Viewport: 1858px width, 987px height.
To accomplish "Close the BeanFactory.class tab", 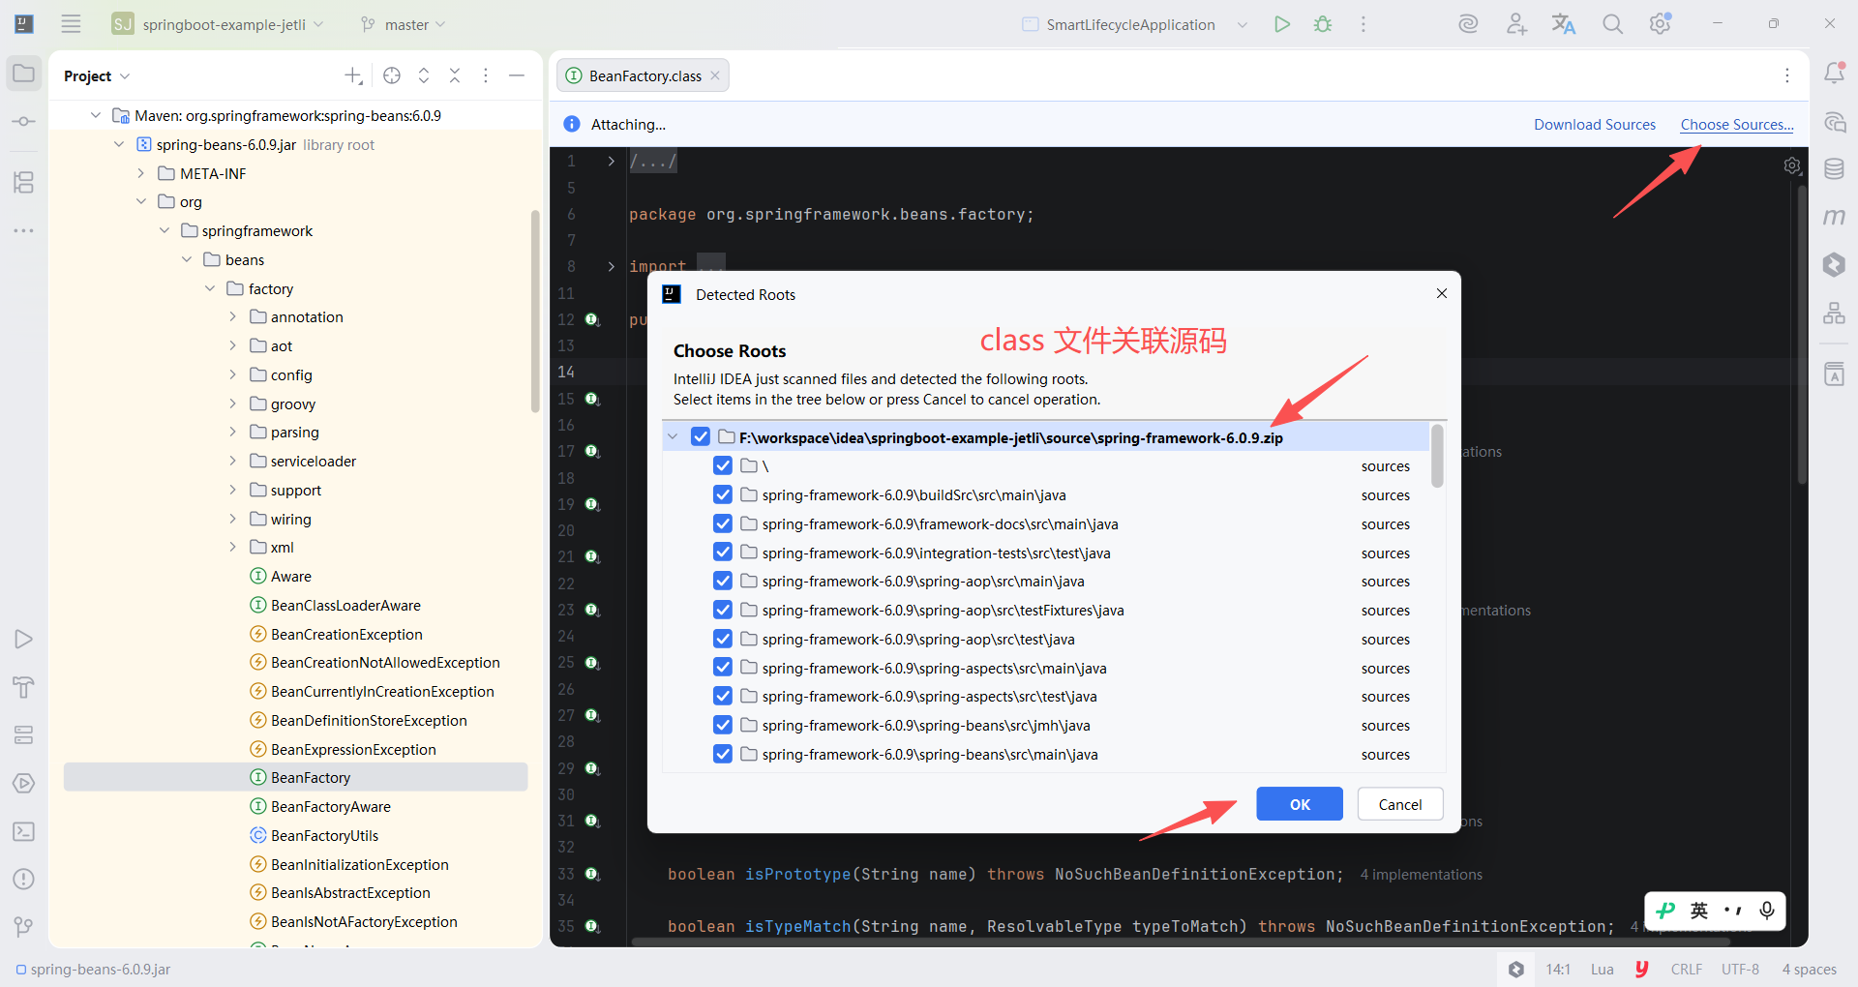I will 715,75.
